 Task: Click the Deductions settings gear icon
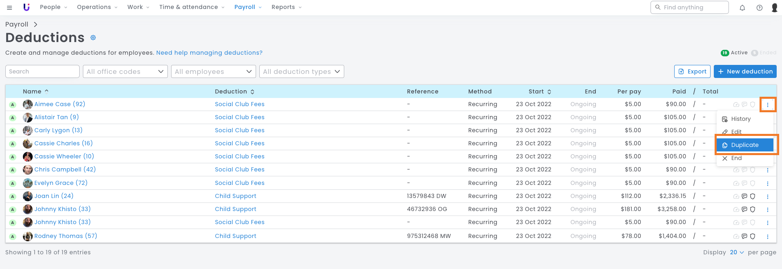tap(93, 38)
